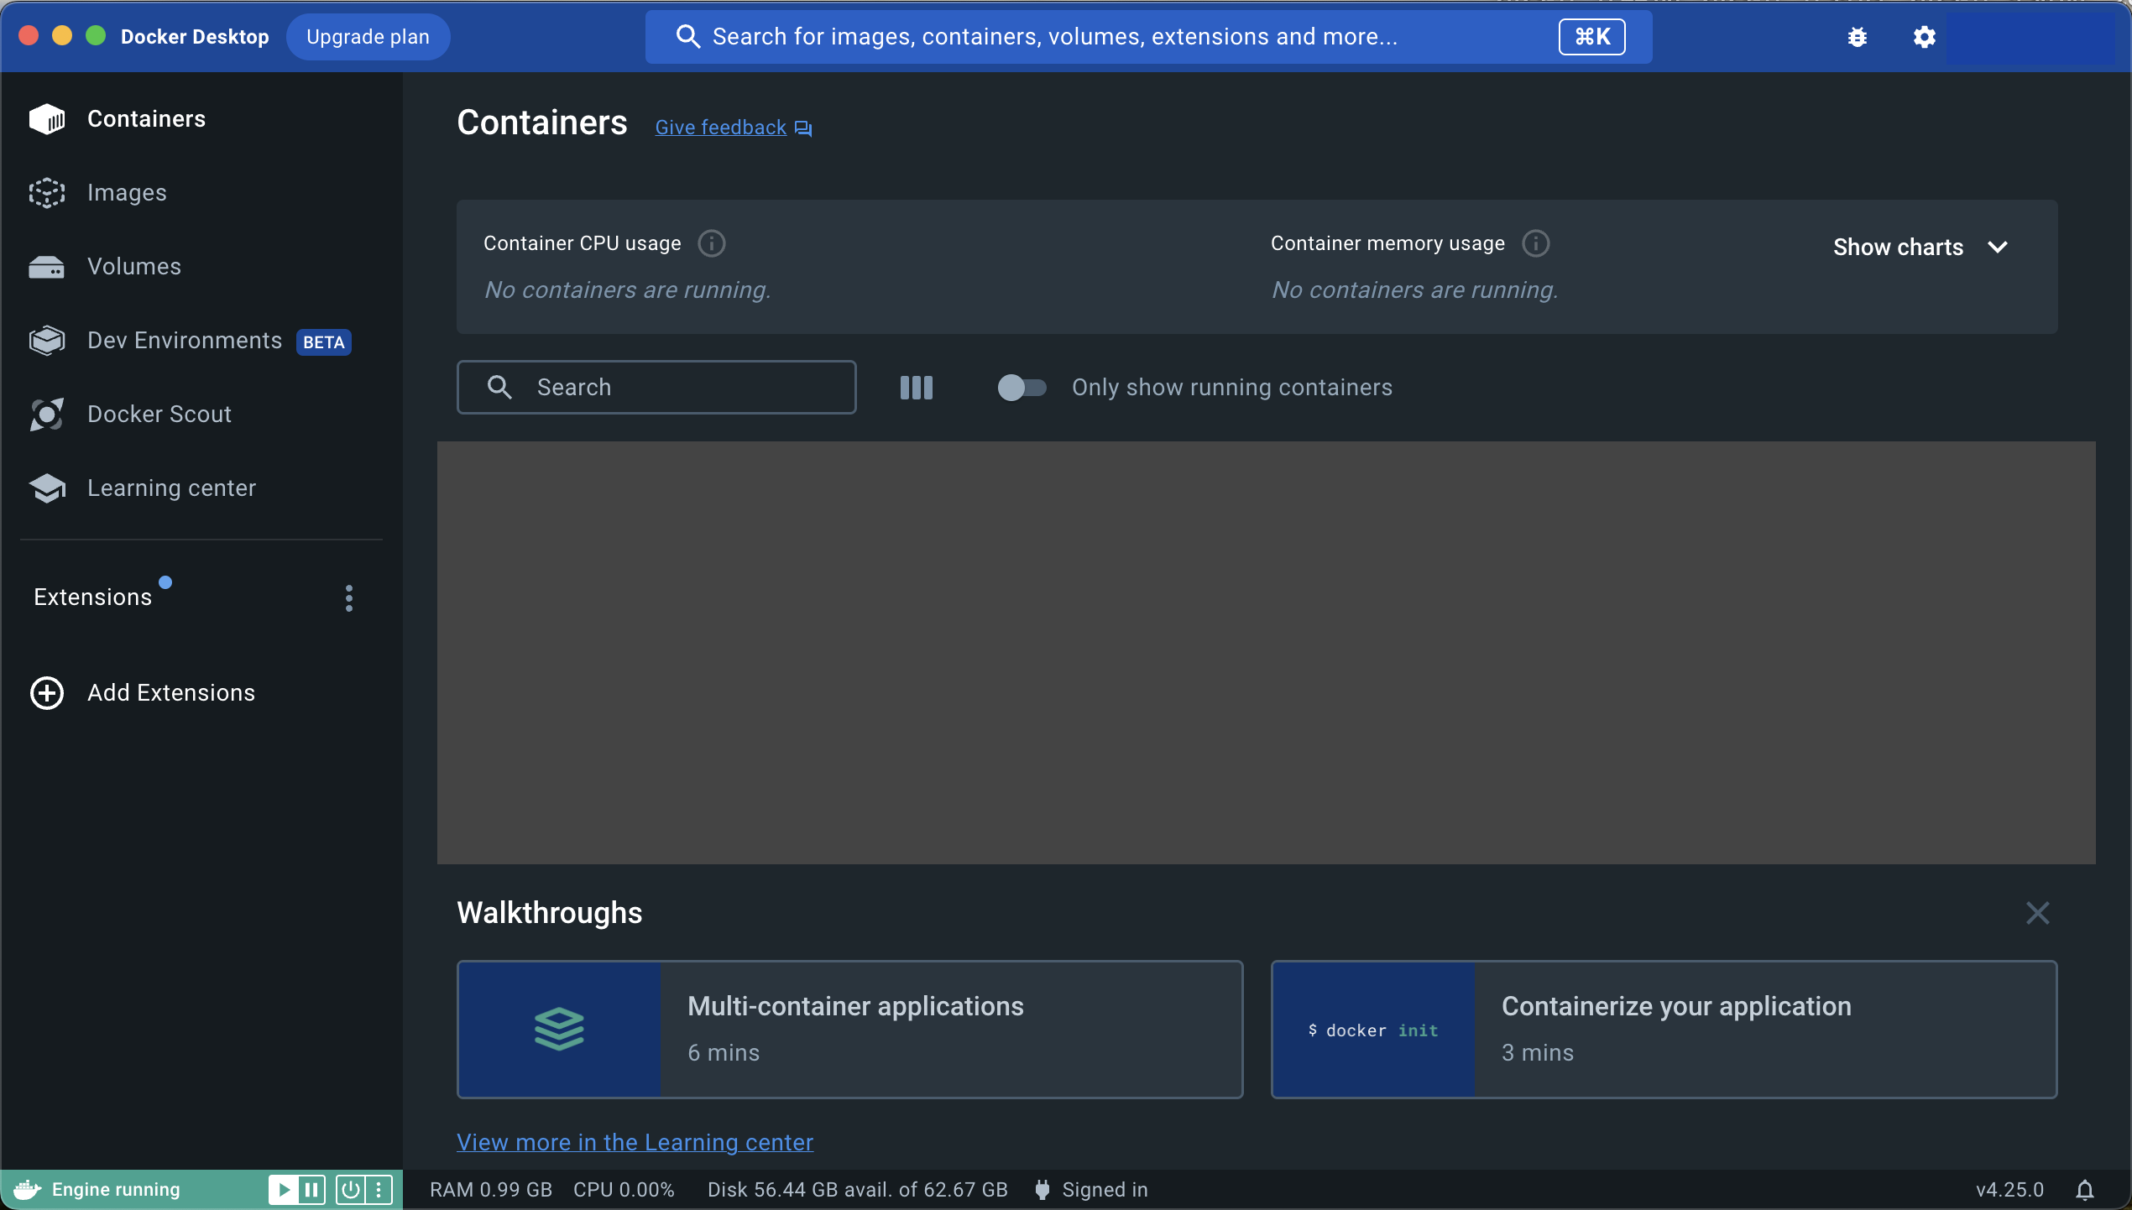Open Multi-container applications walkthrough card
The image size is (2132, 1210).
coord(849,1030)
